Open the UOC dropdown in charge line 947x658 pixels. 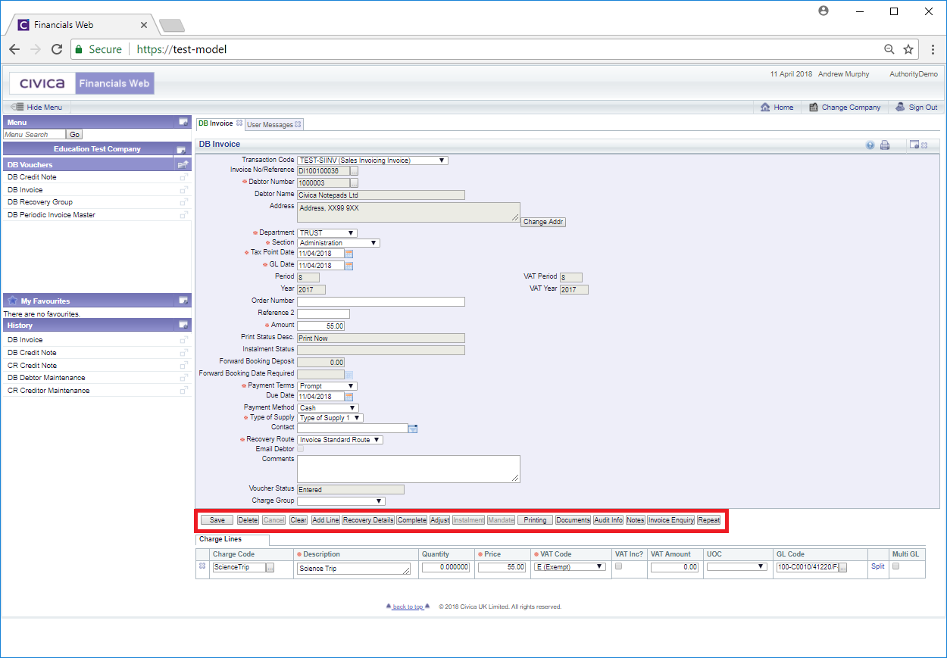[x=737, y=567]
